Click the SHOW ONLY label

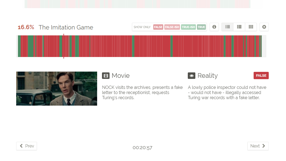142,27
